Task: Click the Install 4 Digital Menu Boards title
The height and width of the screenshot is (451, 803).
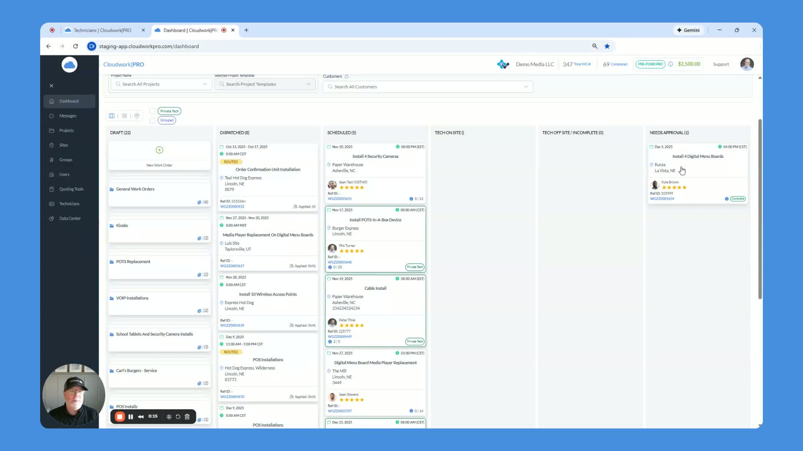Action: click(x=698, y=157)
